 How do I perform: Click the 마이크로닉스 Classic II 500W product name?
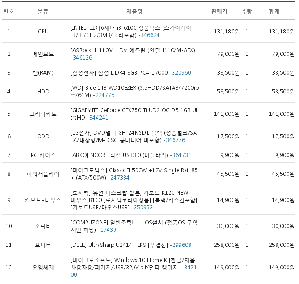click(134, 174)
